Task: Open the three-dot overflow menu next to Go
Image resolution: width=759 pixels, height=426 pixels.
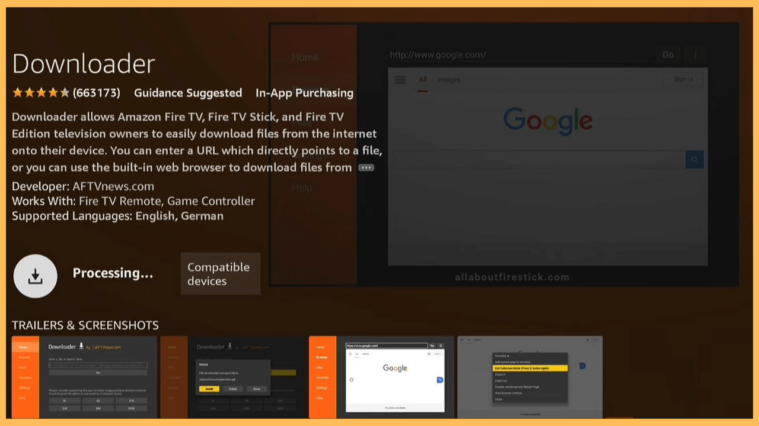Action: (695, 54)
